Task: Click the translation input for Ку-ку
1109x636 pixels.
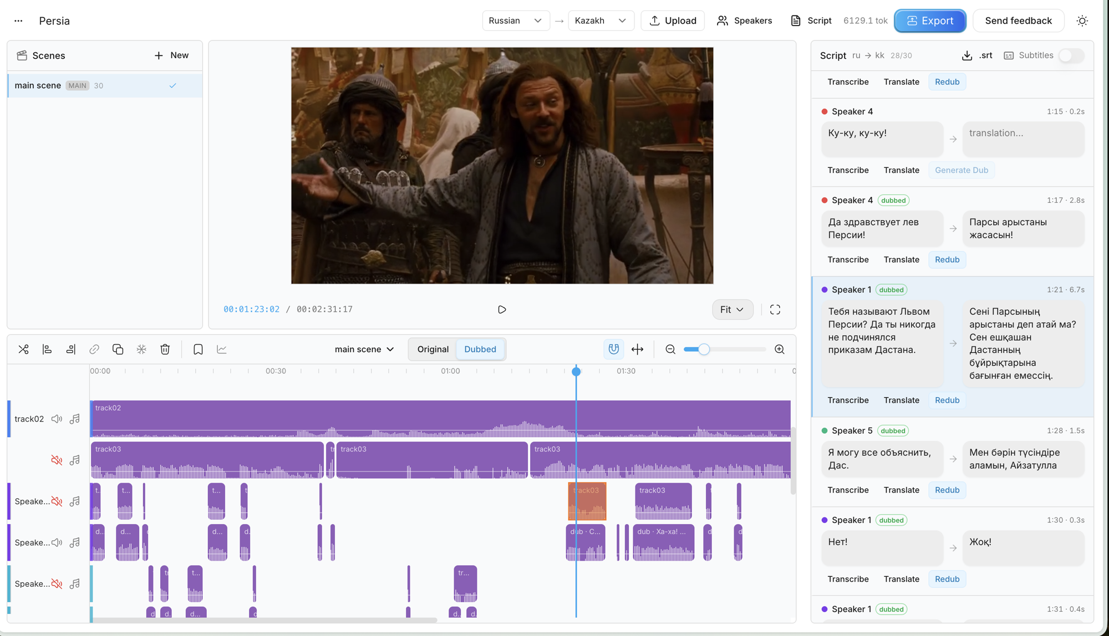Action: pos(1023,139)
